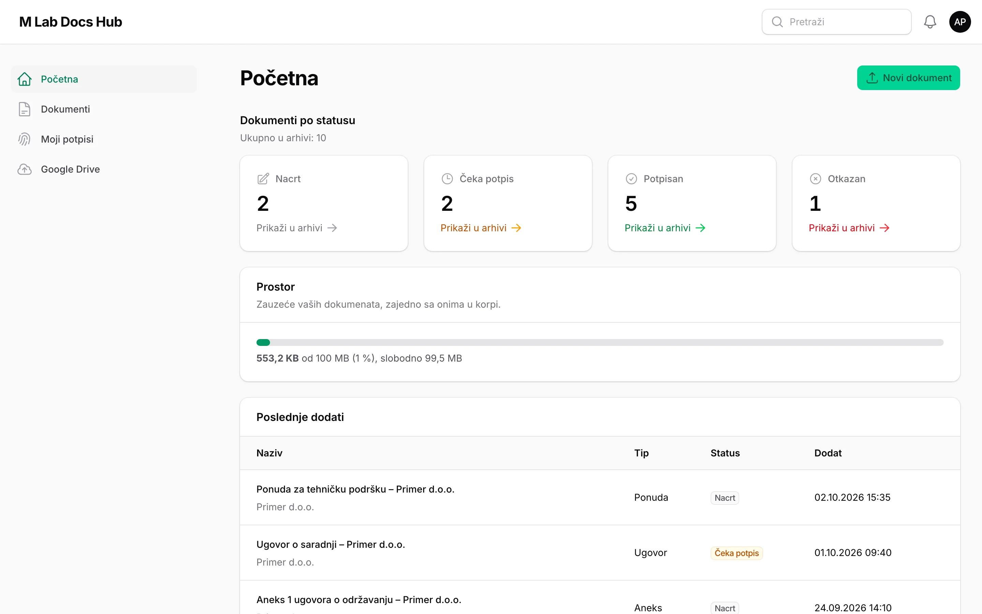Open document Aneks 1 ugovora o održavanju

tap(359, 599)
